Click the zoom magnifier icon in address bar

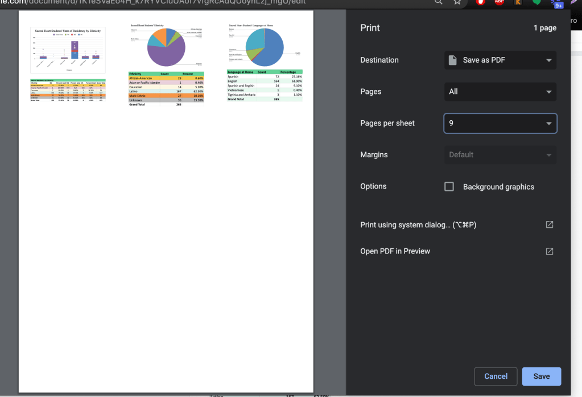438,2
